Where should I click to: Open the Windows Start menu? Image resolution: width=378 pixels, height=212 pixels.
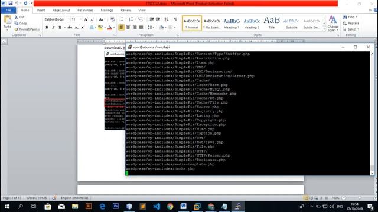tap(7, 206)
